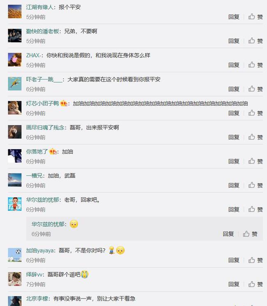Reply to 江湖有缘人's comment
Viewport: 267px width, 306px height.
234,17
